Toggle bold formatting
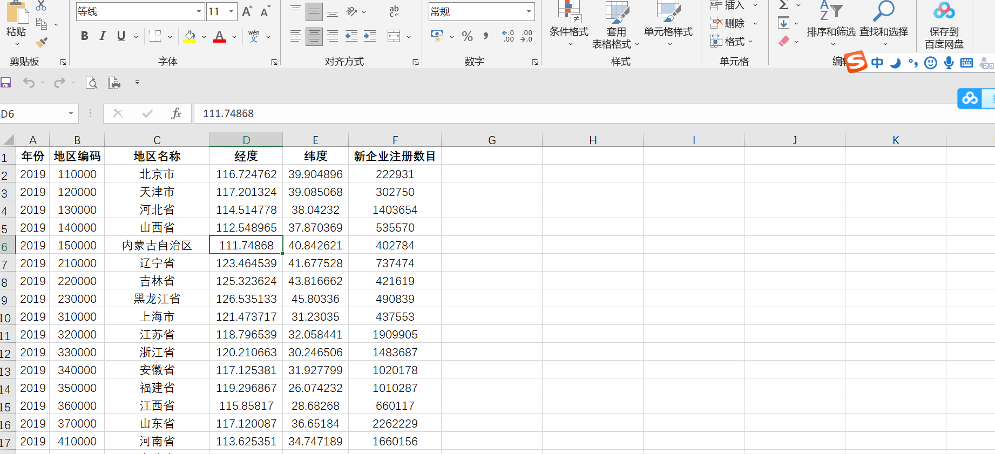This screenshot has height=454, width=995. [85, 36]
